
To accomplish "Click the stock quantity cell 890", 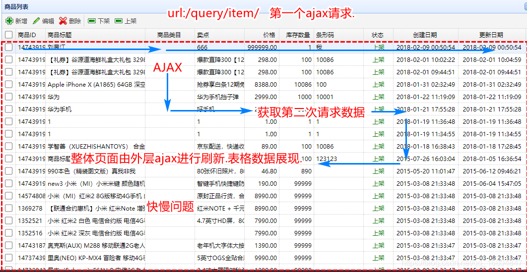I will tap(306, 171).
